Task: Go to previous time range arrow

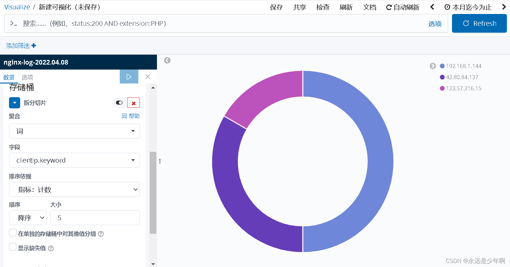Action: [x=432, y=7]
